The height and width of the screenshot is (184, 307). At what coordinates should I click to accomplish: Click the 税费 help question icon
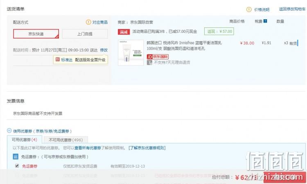point(265,21)
